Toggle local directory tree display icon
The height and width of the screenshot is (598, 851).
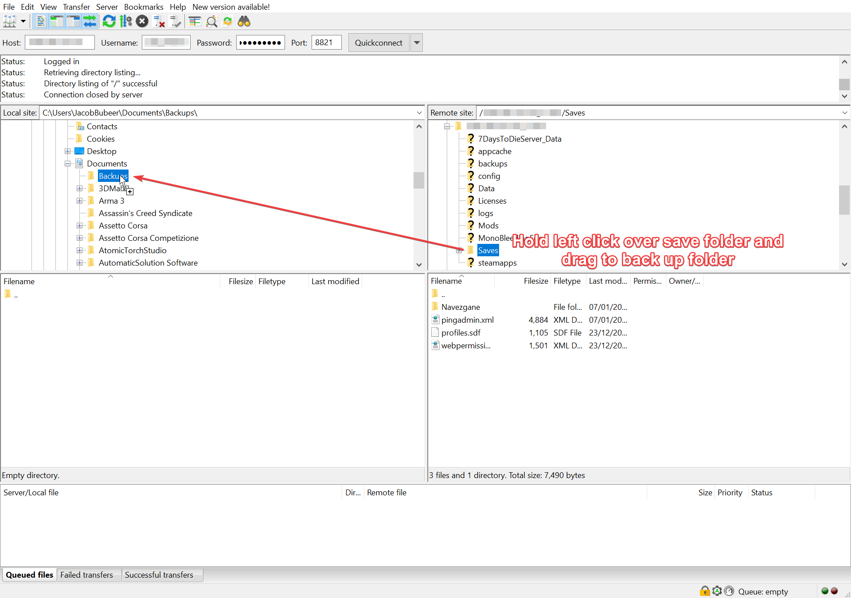57,21
